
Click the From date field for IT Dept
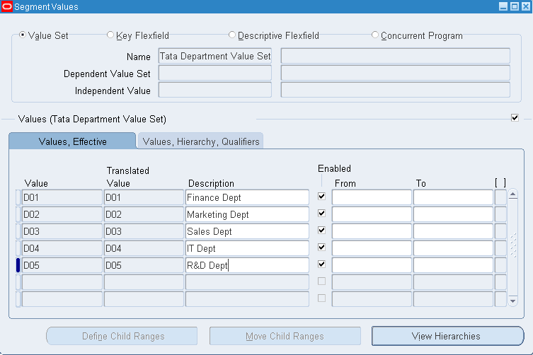372,248
